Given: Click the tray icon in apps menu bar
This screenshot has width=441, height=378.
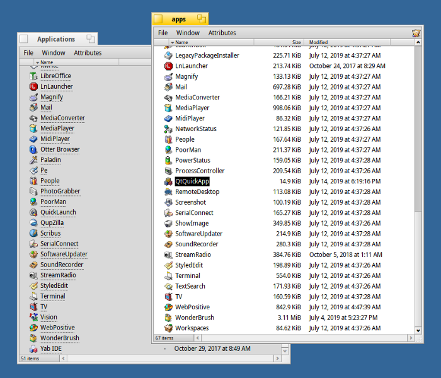Looking at the screenshot, I should pos(416,33).
